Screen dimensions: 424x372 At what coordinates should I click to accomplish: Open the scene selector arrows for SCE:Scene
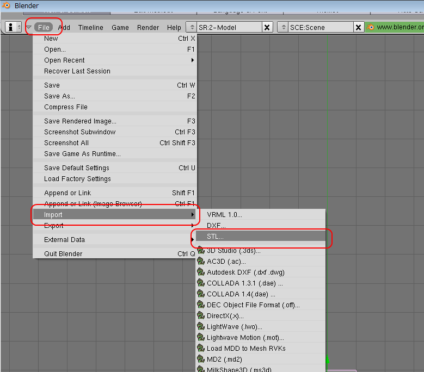(283, 27)
